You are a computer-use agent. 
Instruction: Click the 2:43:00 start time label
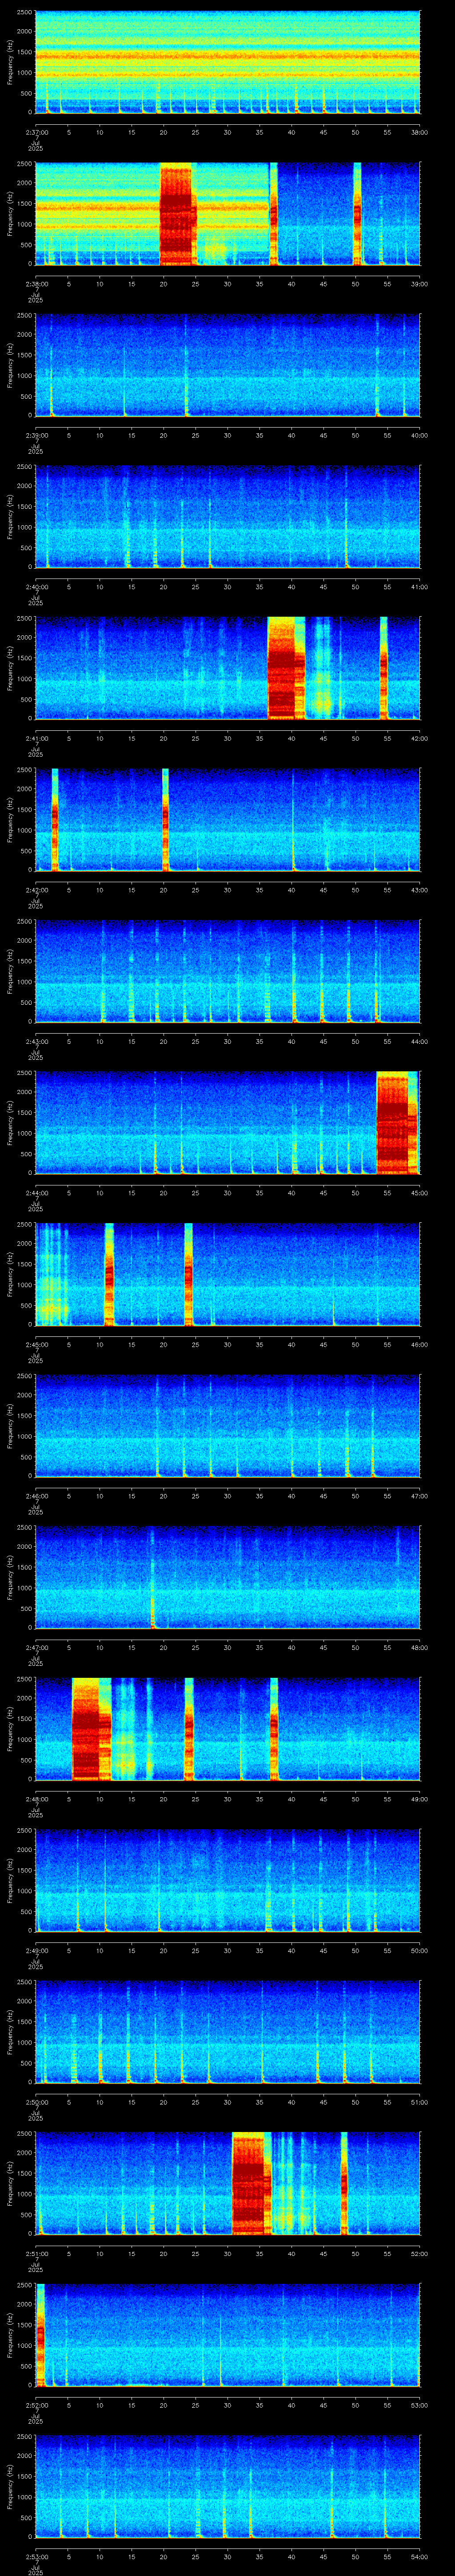coord(35,1041)
